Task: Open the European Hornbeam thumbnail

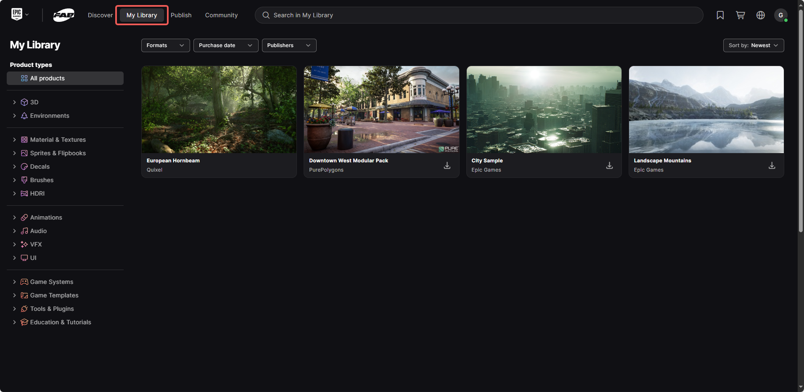Action: (x=219, y=109)
